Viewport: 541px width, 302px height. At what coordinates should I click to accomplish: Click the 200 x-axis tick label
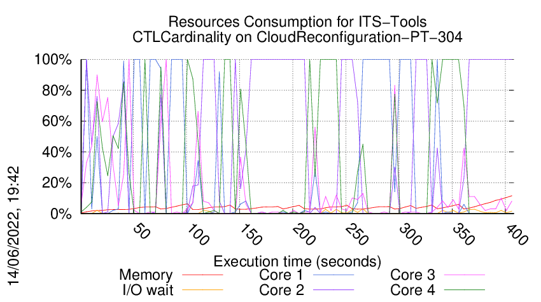pyautogui.click(x=304, y=235)
